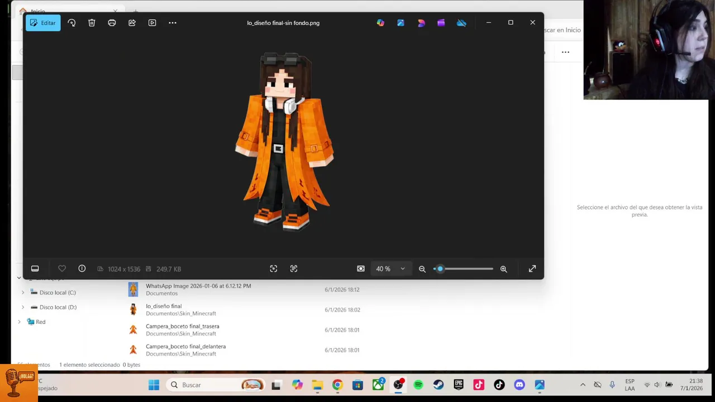Start slideshow with the play icon
715x402 pixels.
(x=152, y=23)
